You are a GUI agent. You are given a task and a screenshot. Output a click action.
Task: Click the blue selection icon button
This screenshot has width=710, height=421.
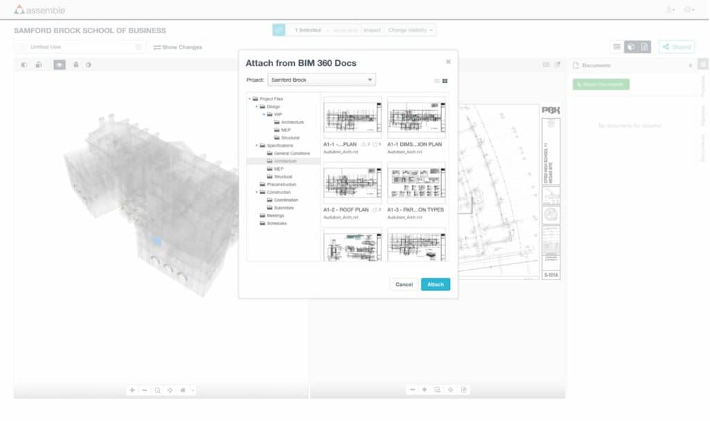(279, 31)
